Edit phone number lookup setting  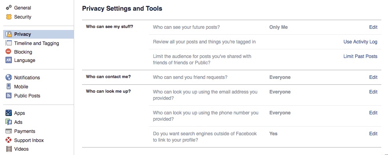tap(373, 113)
